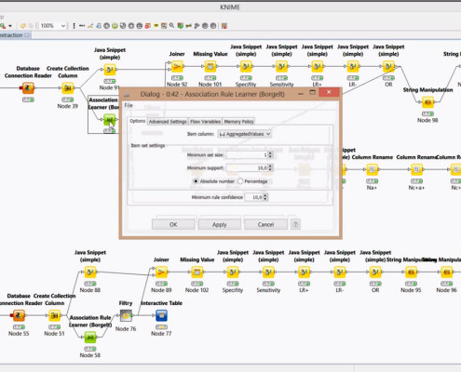Click the green Execute toolbar icon
Image resolution: width=461 pixels, height=372 pixels.
click(115, 26)
